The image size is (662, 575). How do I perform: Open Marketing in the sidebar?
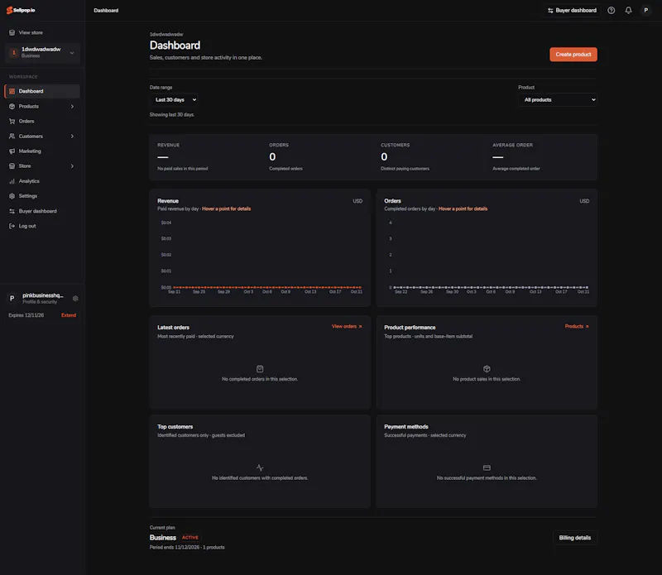coord(42,151)
